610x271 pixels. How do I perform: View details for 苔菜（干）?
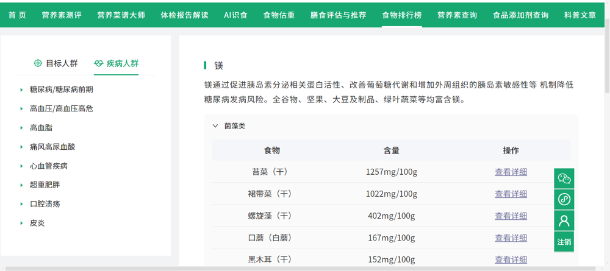tap(511, 172)
